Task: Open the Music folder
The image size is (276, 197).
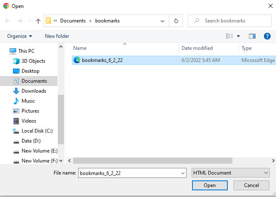Action: [x=28, y=101]
